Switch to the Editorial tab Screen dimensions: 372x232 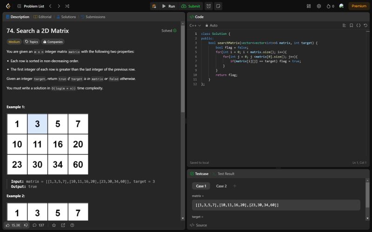coord(42,17)
